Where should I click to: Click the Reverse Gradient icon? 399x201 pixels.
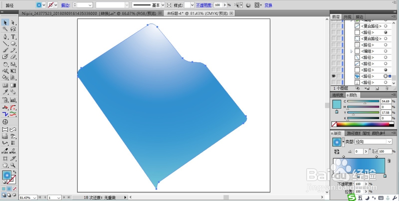[337, 152]
